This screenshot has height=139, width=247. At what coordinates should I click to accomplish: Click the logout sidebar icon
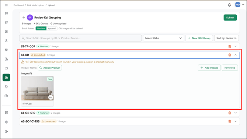[x=6, y=131]
